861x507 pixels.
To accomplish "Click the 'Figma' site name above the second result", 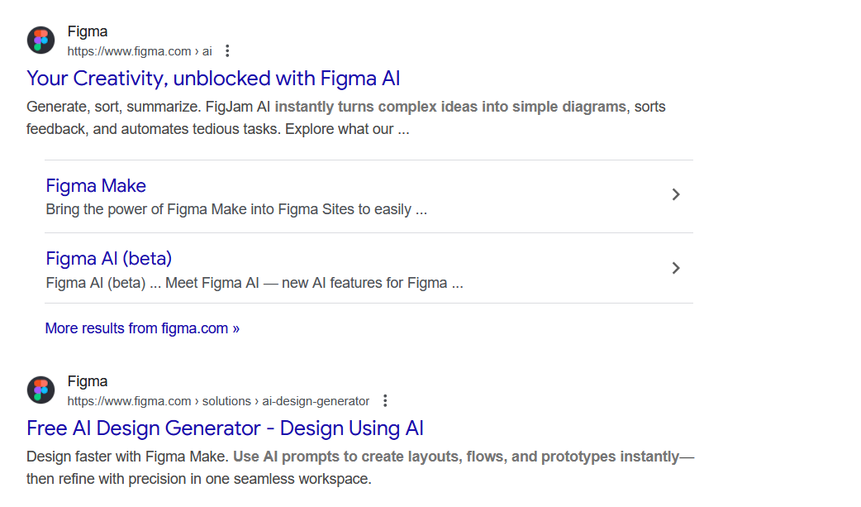I will [x=88, y=381].
